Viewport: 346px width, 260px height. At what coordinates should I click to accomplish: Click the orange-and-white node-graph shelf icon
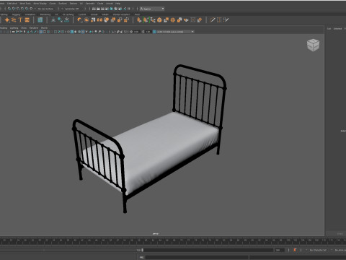coord(153,20)
